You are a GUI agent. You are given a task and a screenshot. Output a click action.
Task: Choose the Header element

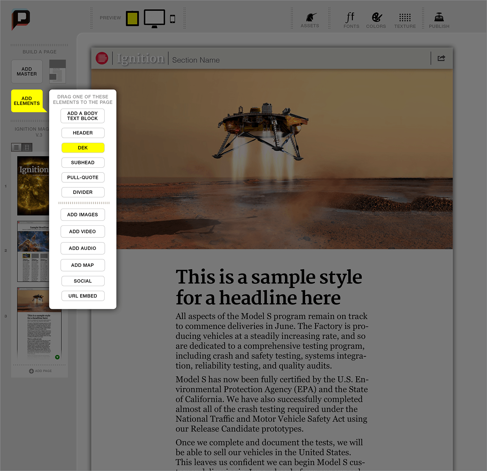(83, 133)
